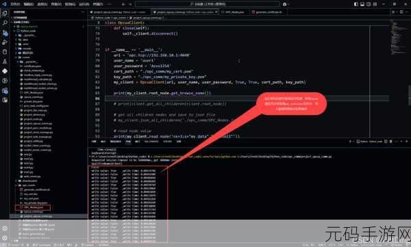Screen dimensions: 411x247
Task: Click the navigate back arrow in title bar
Action: [123, 4]
